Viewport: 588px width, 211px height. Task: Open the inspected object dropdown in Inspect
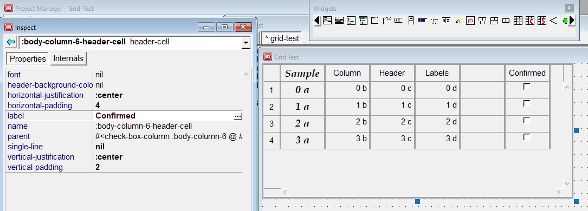[x=246, y=43]
